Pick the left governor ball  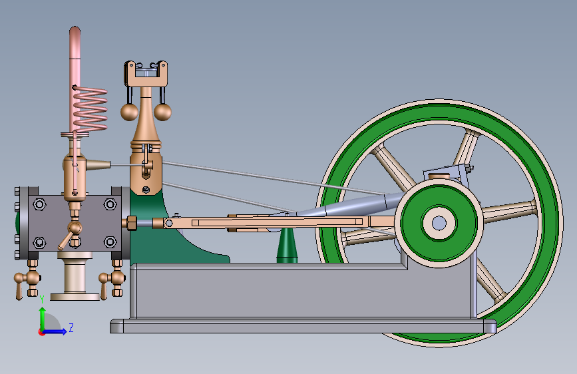[129, 112]
